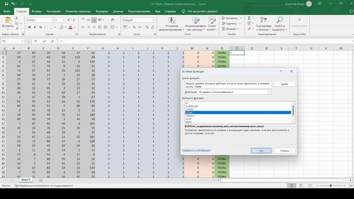Click the decrease font size icon
Image resolution: width=354 pixels, height=199 pixels.
coord(74,20)
